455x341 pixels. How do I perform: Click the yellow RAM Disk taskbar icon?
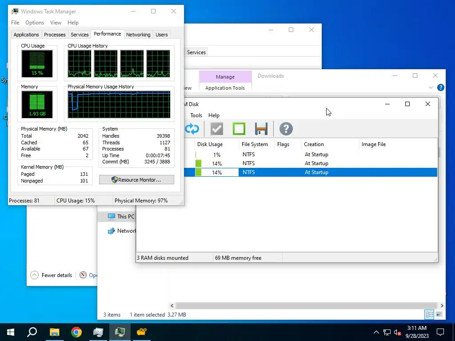point(142,332)
